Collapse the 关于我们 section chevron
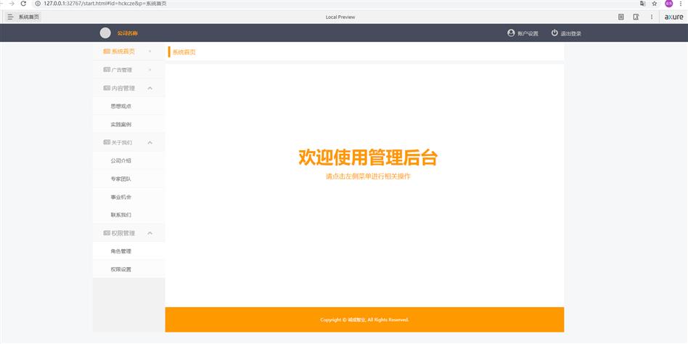The width and height of the screenshot is (688, 344). tap(150, 142)
